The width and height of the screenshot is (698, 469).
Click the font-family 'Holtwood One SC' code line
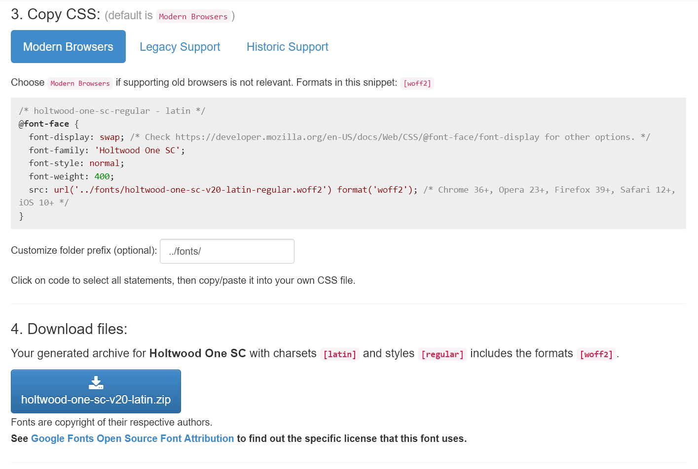click(107, 150)
